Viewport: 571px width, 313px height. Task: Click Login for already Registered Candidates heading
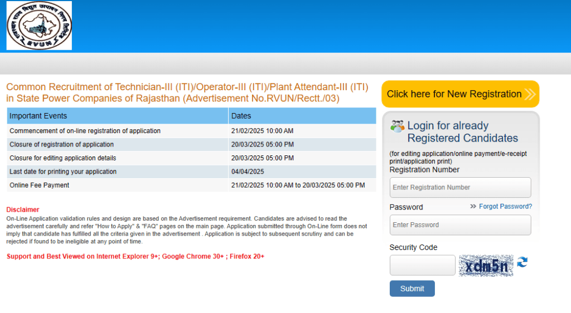pyautogui.click(x=462, y=131)
